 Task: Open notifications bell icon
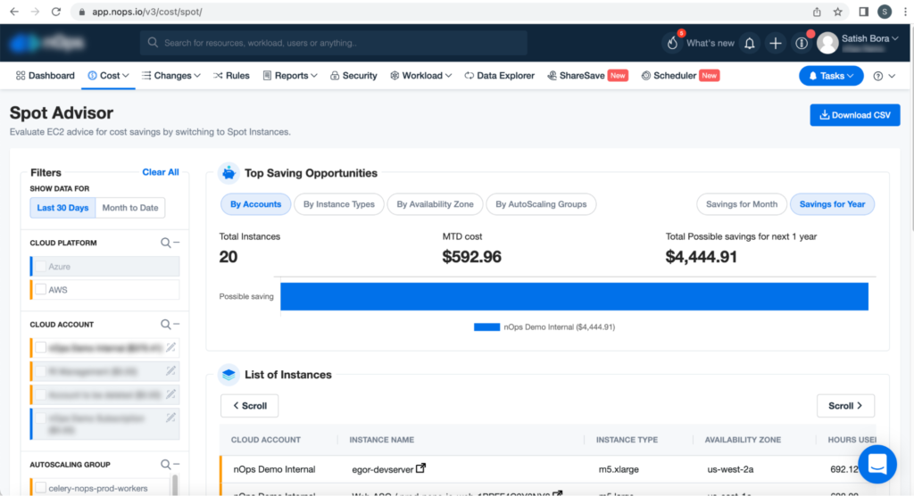click(x=750, y=43)
